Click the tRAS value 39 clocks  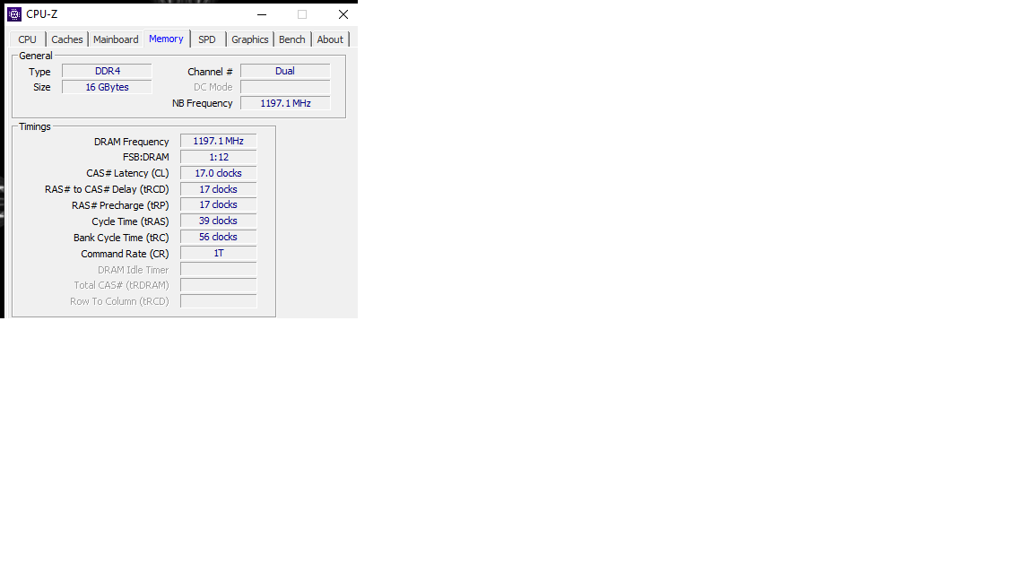[x=219, y=221]
